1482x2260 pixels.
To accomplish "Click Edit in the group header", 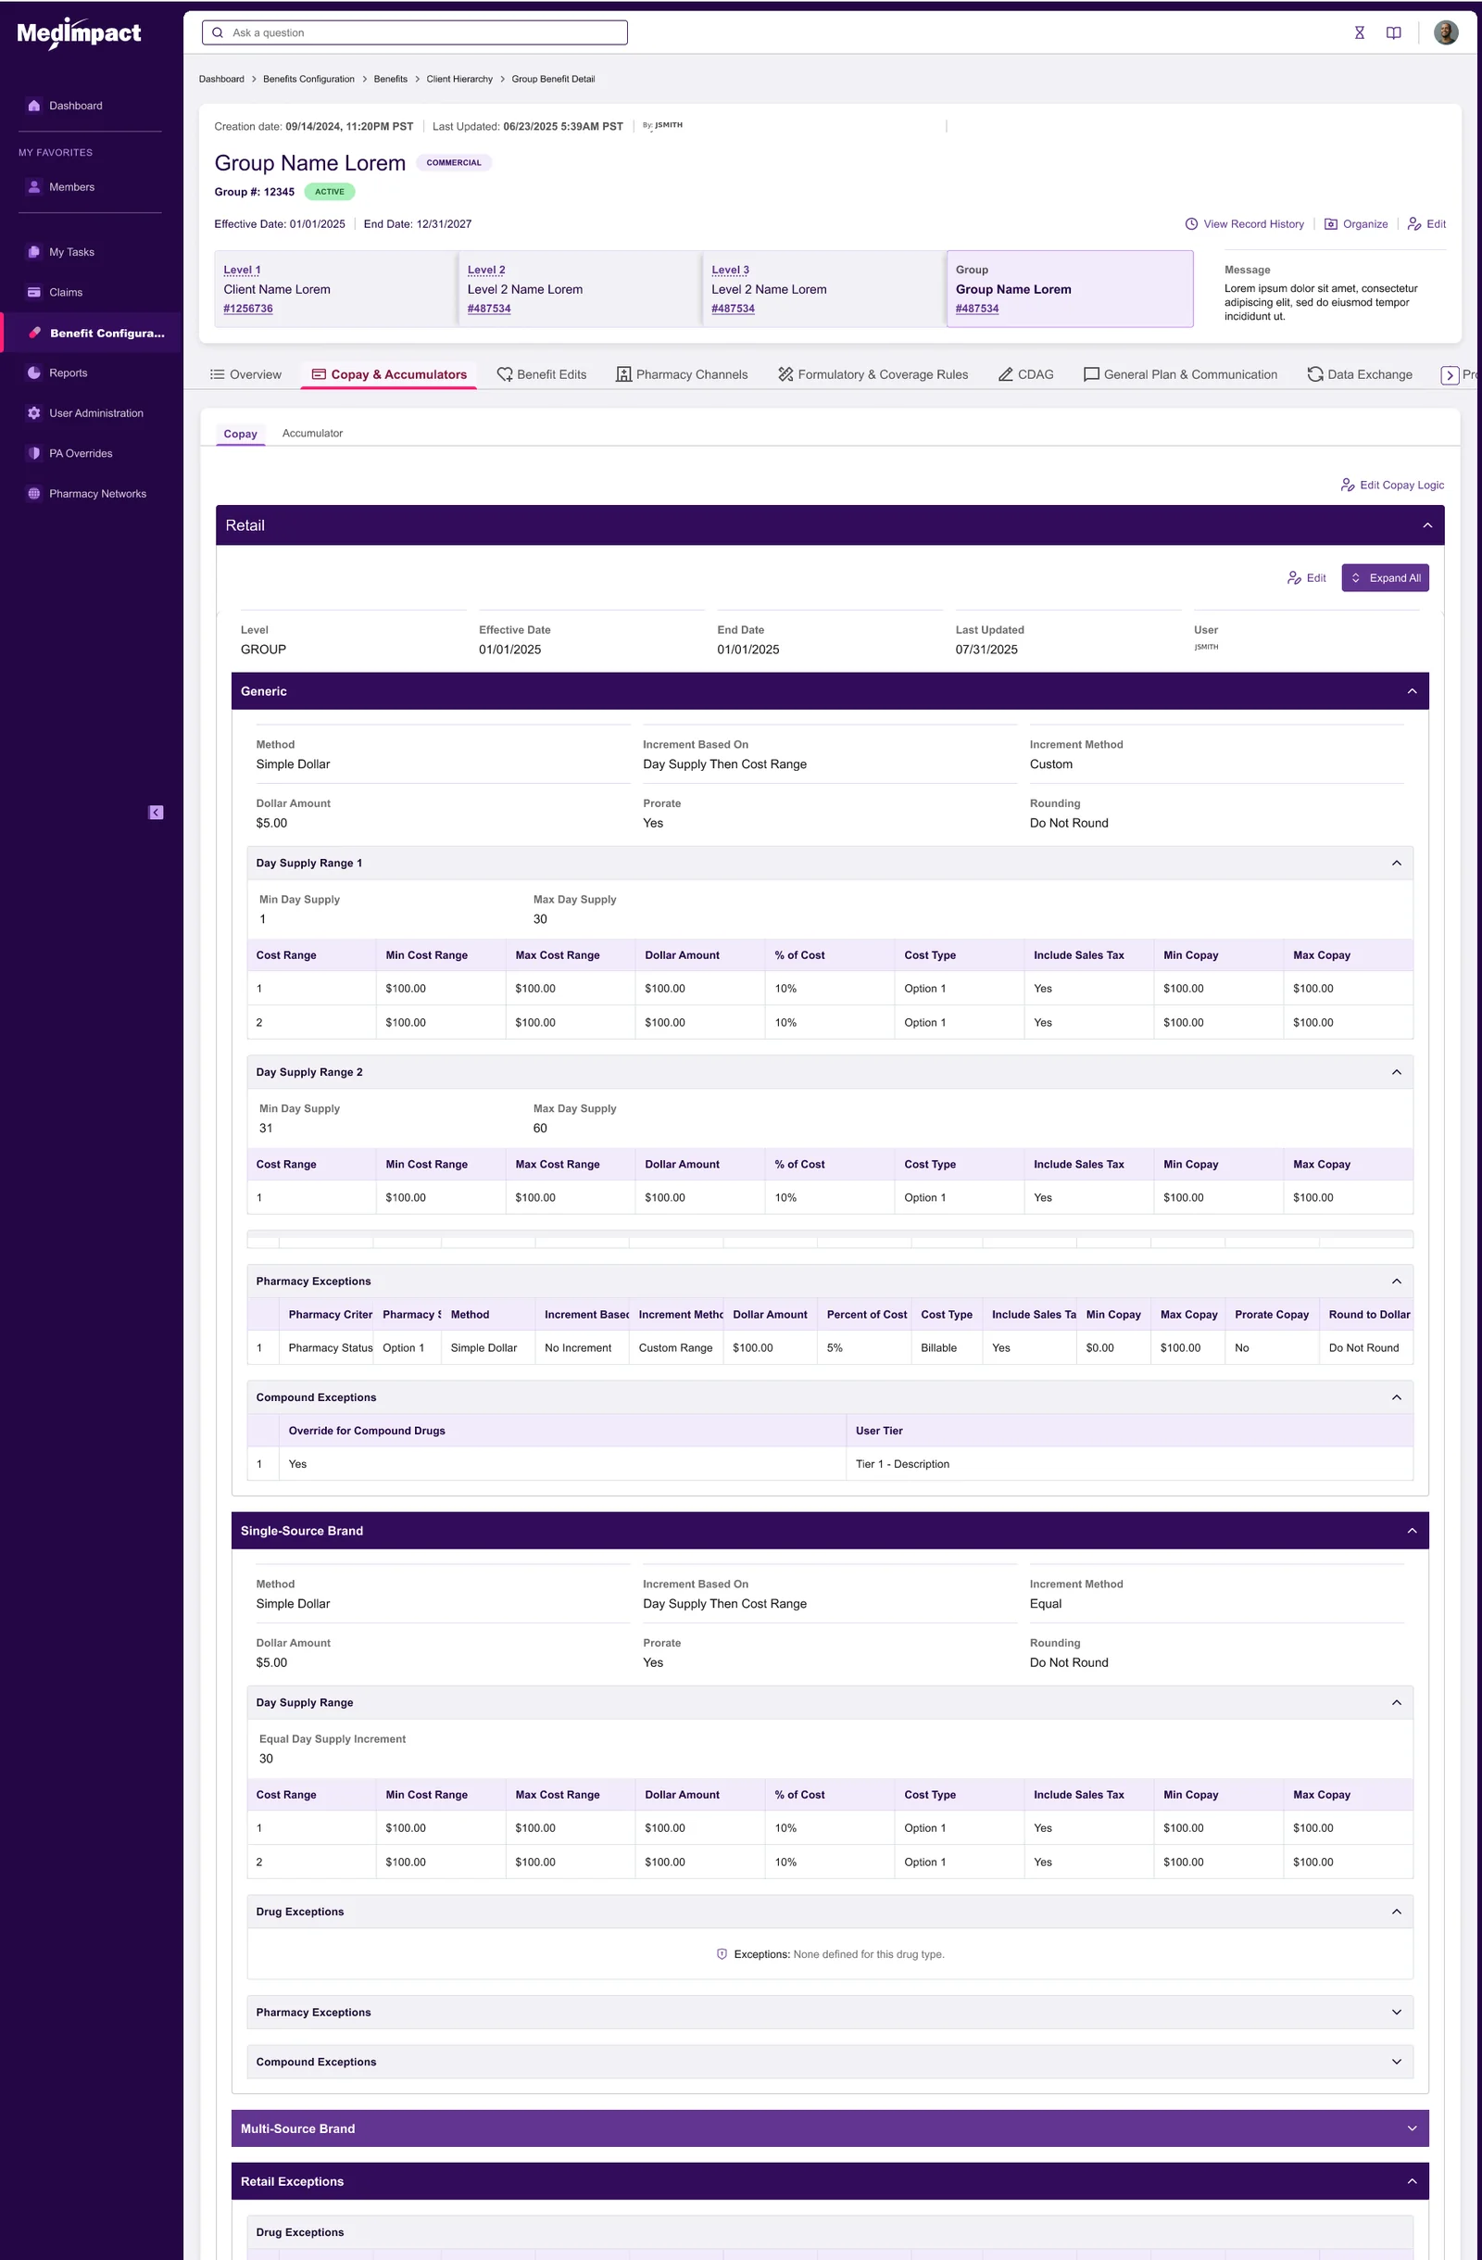I will (1426, 224).
